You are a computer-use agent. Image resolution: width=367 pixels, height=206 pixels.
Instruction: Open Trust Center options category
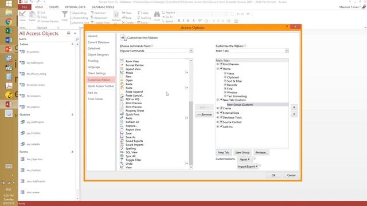click(95, 99)
